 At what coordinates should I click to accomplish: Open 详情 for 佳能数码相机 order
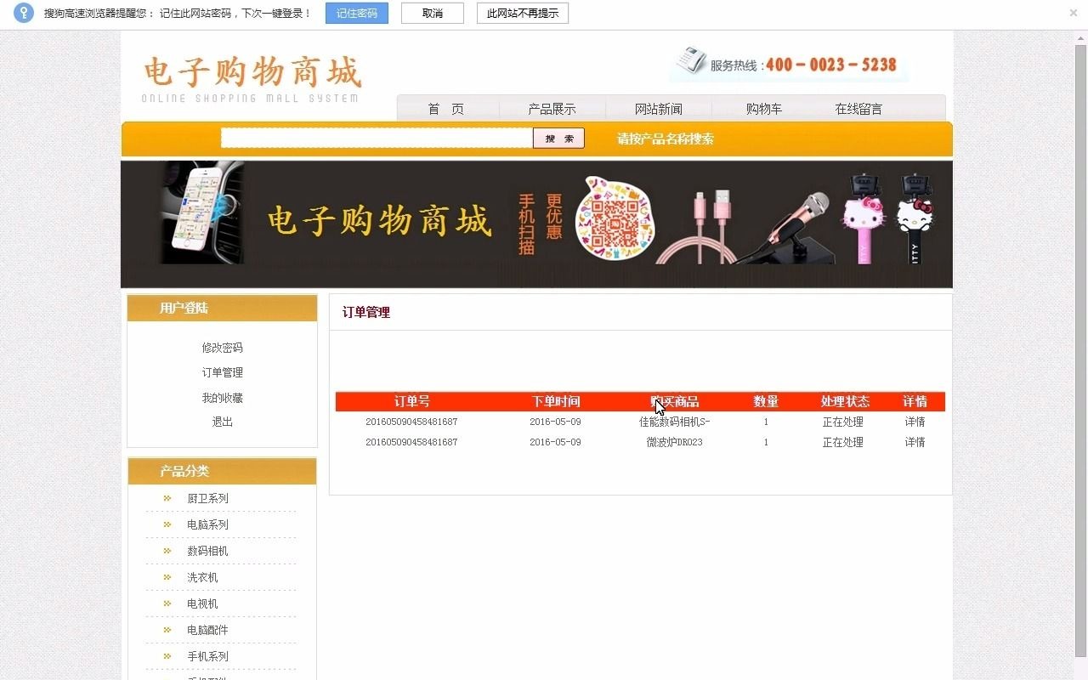point(915,422)
